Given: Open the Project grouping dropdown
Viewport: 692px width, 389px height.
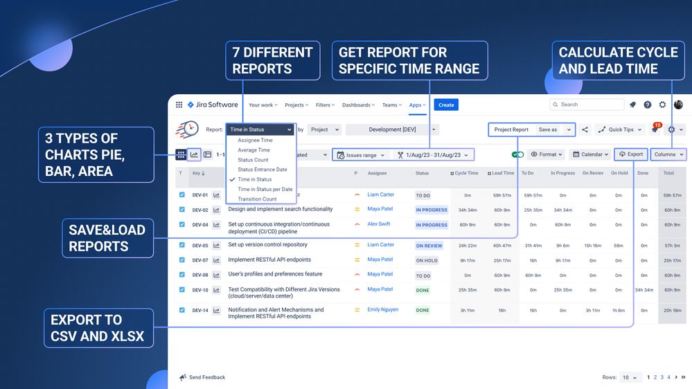Looking at the screenshot, I should (x=324, y=129).
